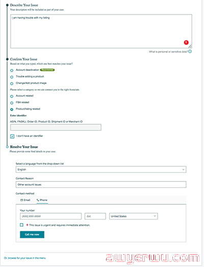The image size is (204, 267).
Task: Open the United States country dropdown
Action: pos(134,216)
